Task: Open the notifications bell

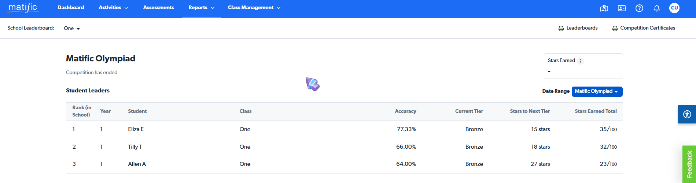Action: [657, 8]
